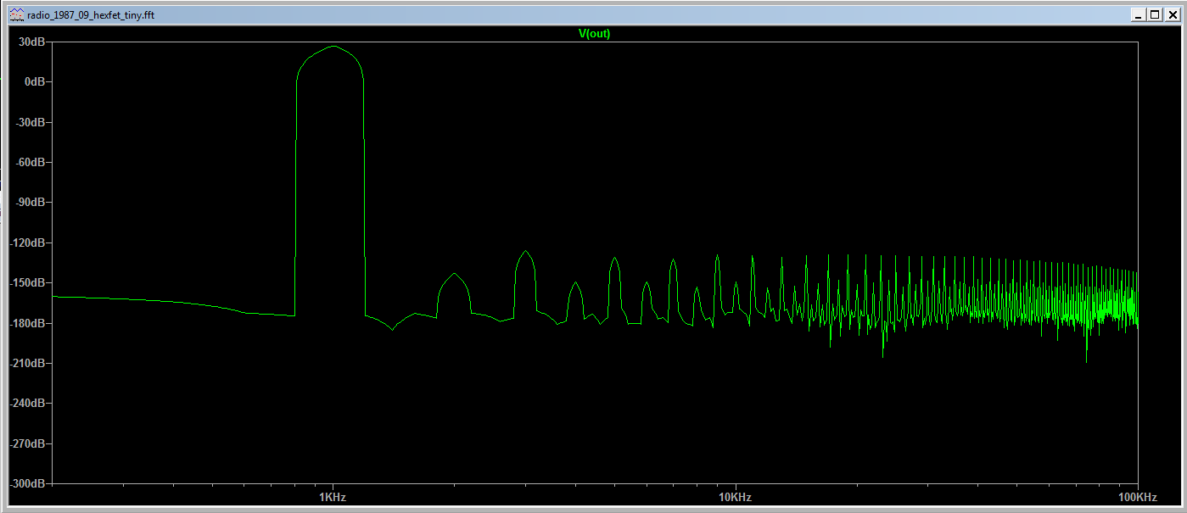The width and height of the screenshot is (1187, 513).
Task: Maximize the FFT plot window
Action: tap(1154, 15)
